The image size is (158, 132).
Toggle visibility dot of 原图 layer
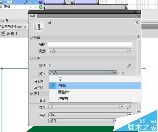pyautogui.click(x=31, y=7)
